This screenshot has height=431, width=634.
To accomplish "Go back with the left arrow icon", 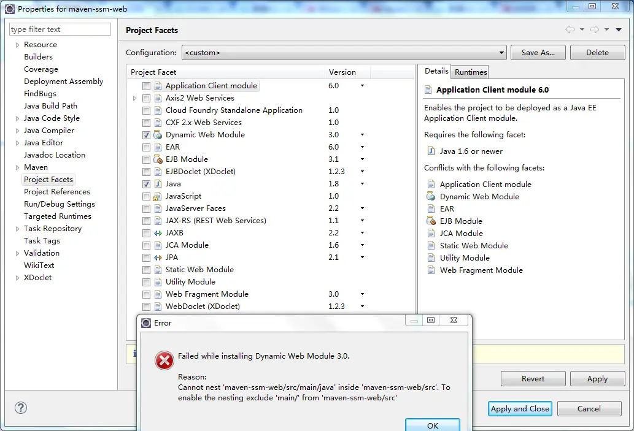I will pos(570,29).
